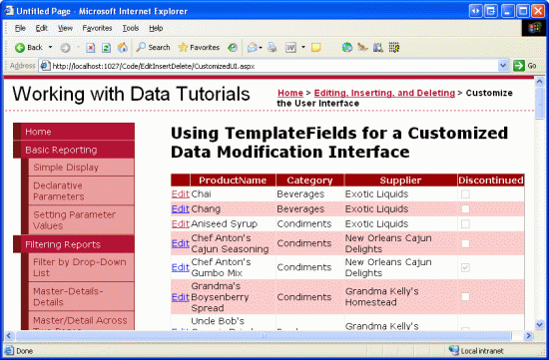Go to the Home page icon
The image size is (549, 360).
point(122,47)
